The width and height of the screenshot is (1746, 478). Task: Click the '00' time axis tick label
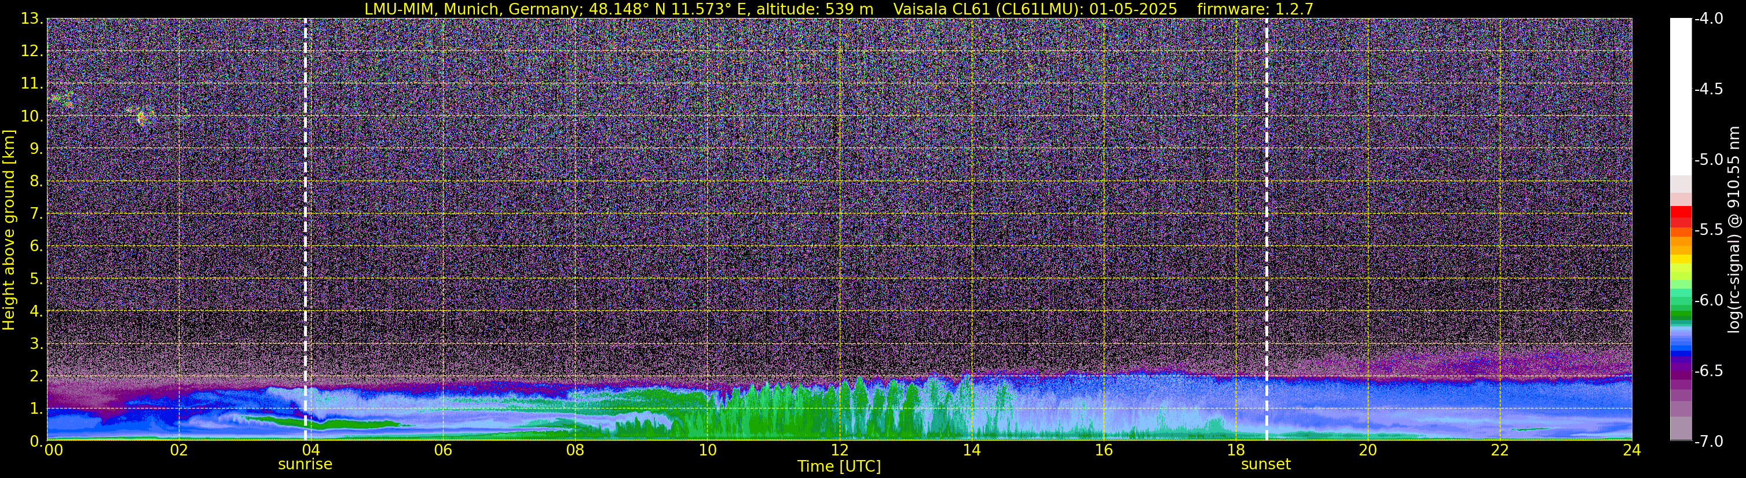coord(53,450)
